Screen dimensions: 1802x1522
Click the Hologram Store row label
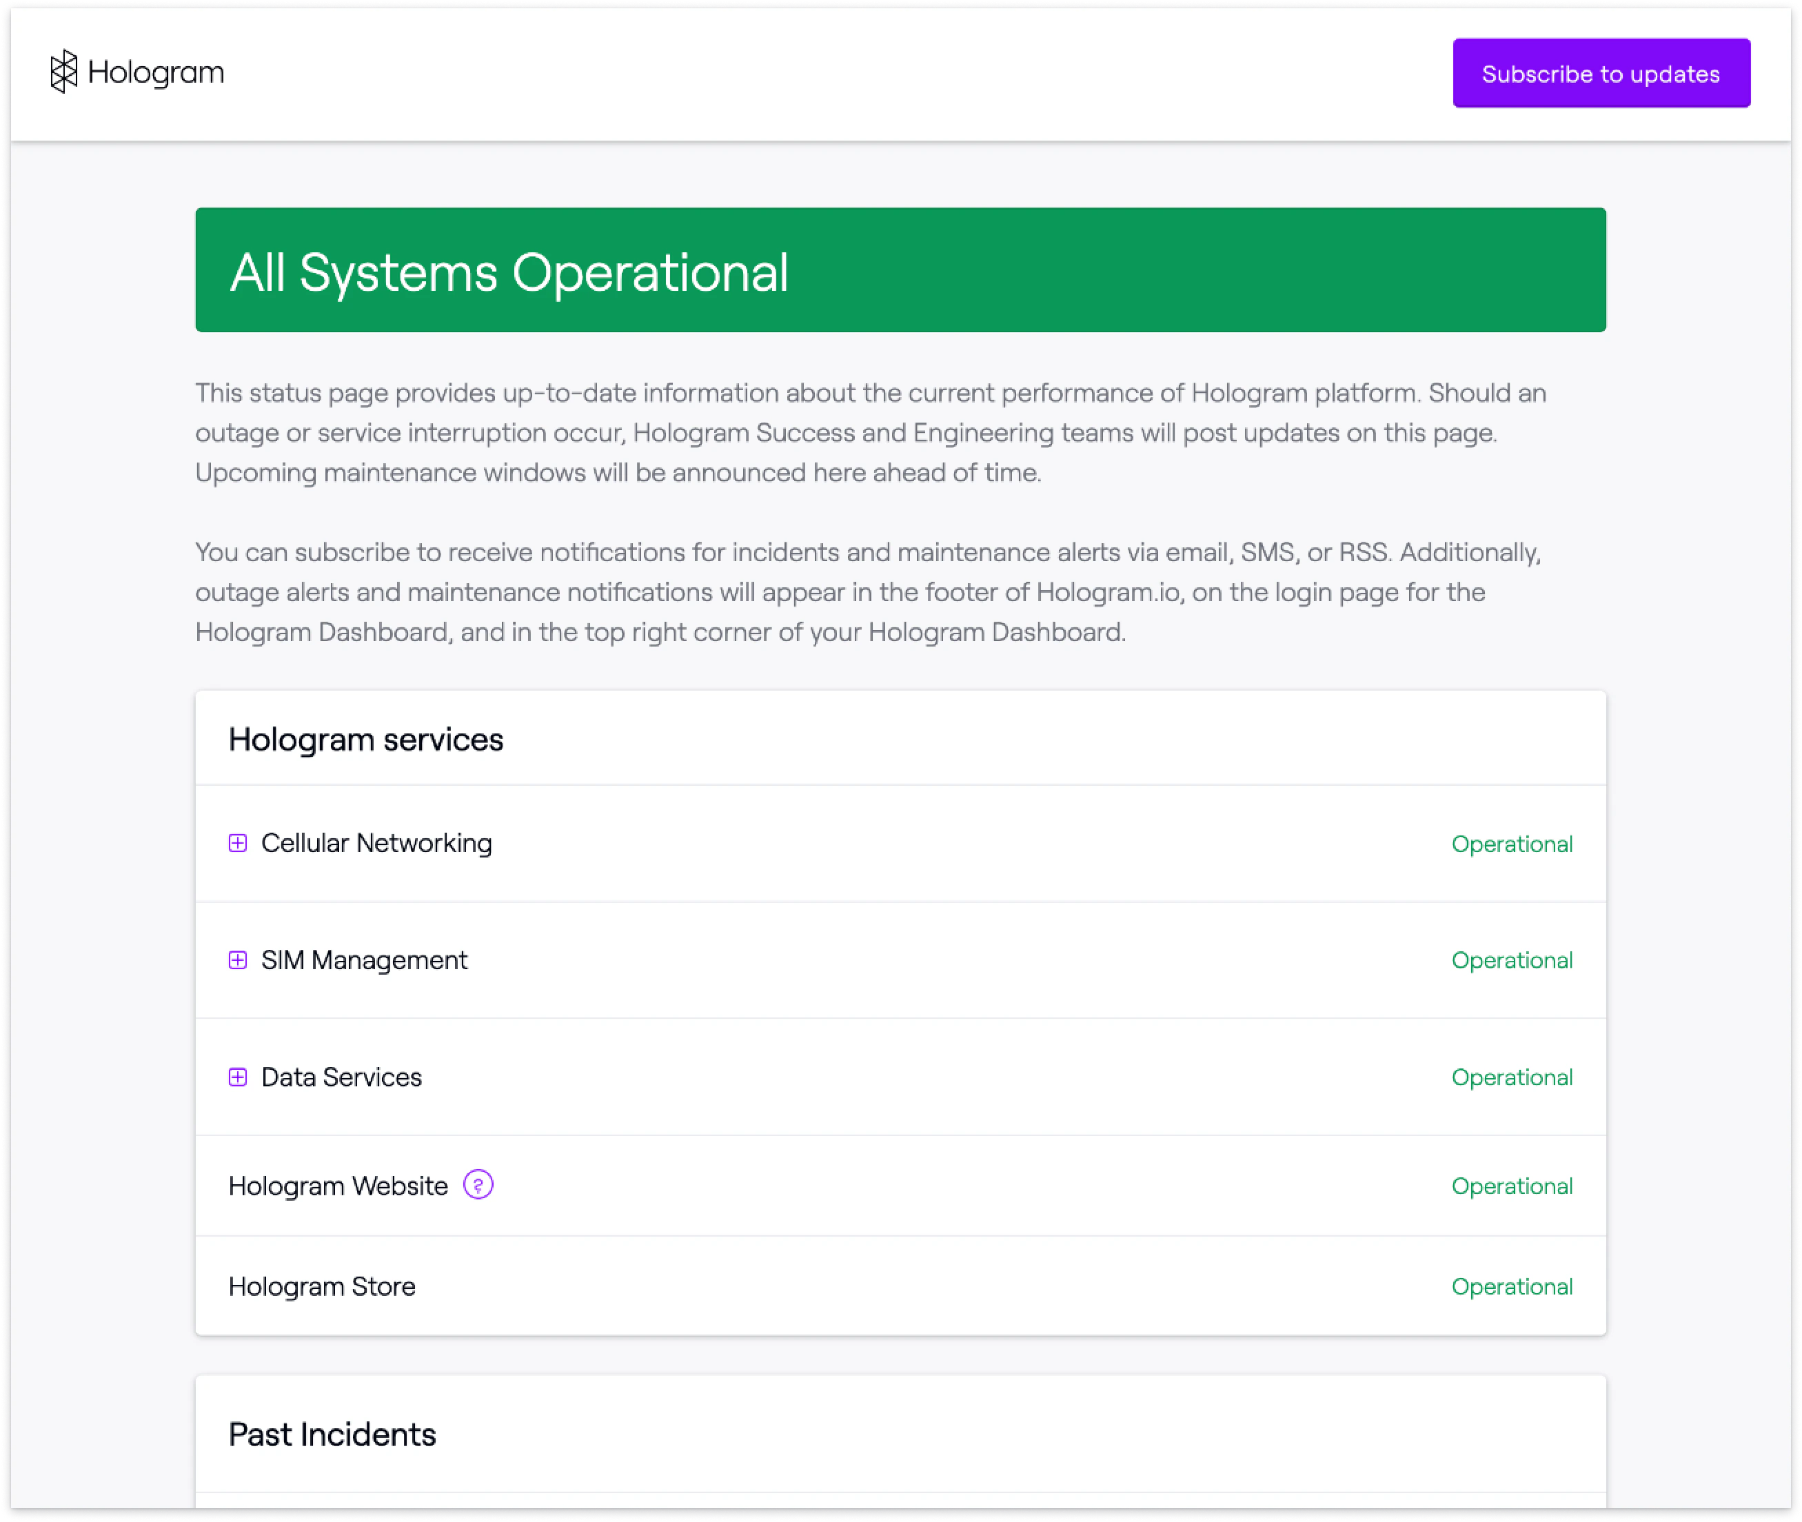click(x=322, y=1286)
